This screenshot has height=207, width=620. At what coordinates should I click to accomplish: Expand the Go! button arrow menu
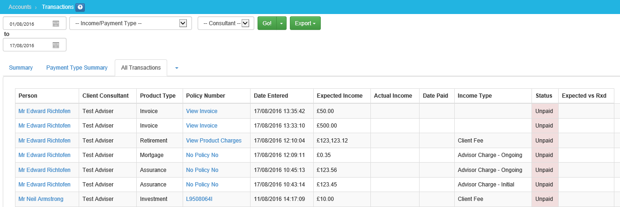pos(281,23)
